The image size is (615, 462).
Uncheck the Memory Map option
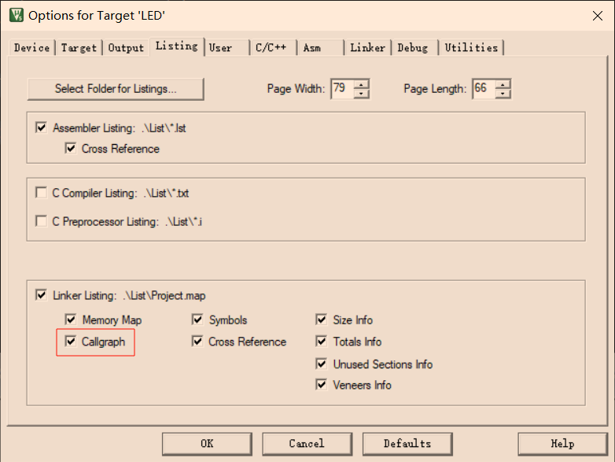click(x=71, y=320)
